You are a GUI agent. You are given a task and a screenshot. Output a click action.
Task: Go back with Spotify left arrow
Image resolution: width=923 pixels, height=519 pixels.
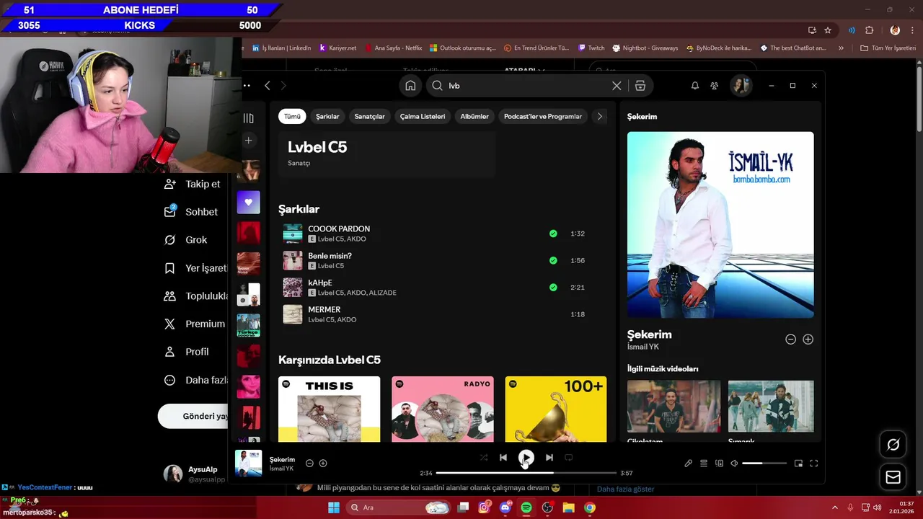(x=268, y=86)
